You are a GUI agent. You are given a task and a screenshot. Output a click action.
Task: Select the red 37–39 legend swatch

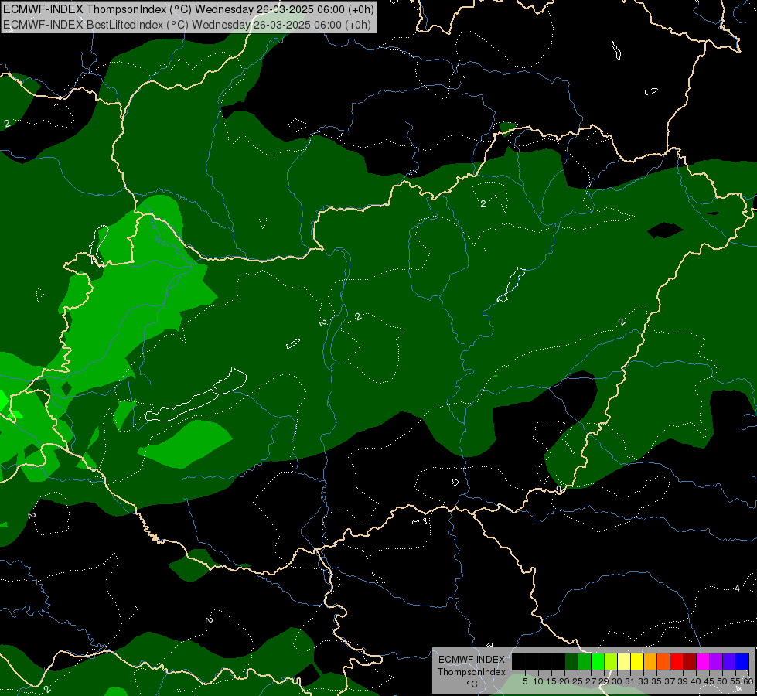pos(677,661)
